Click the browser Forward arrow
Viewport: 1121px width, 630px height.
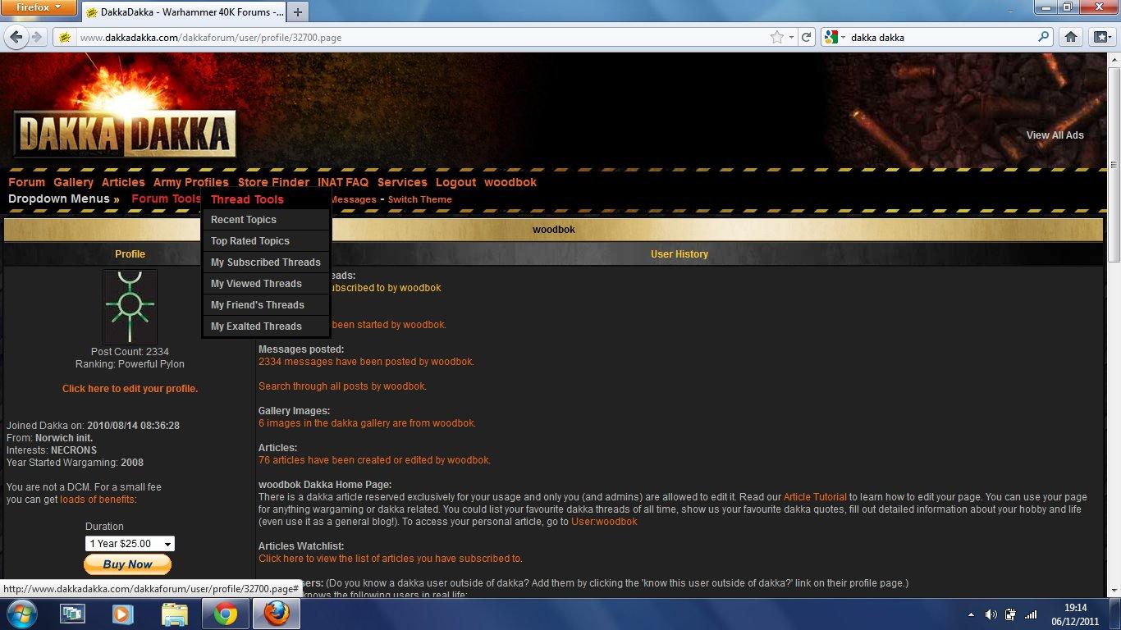pos(36,37)
